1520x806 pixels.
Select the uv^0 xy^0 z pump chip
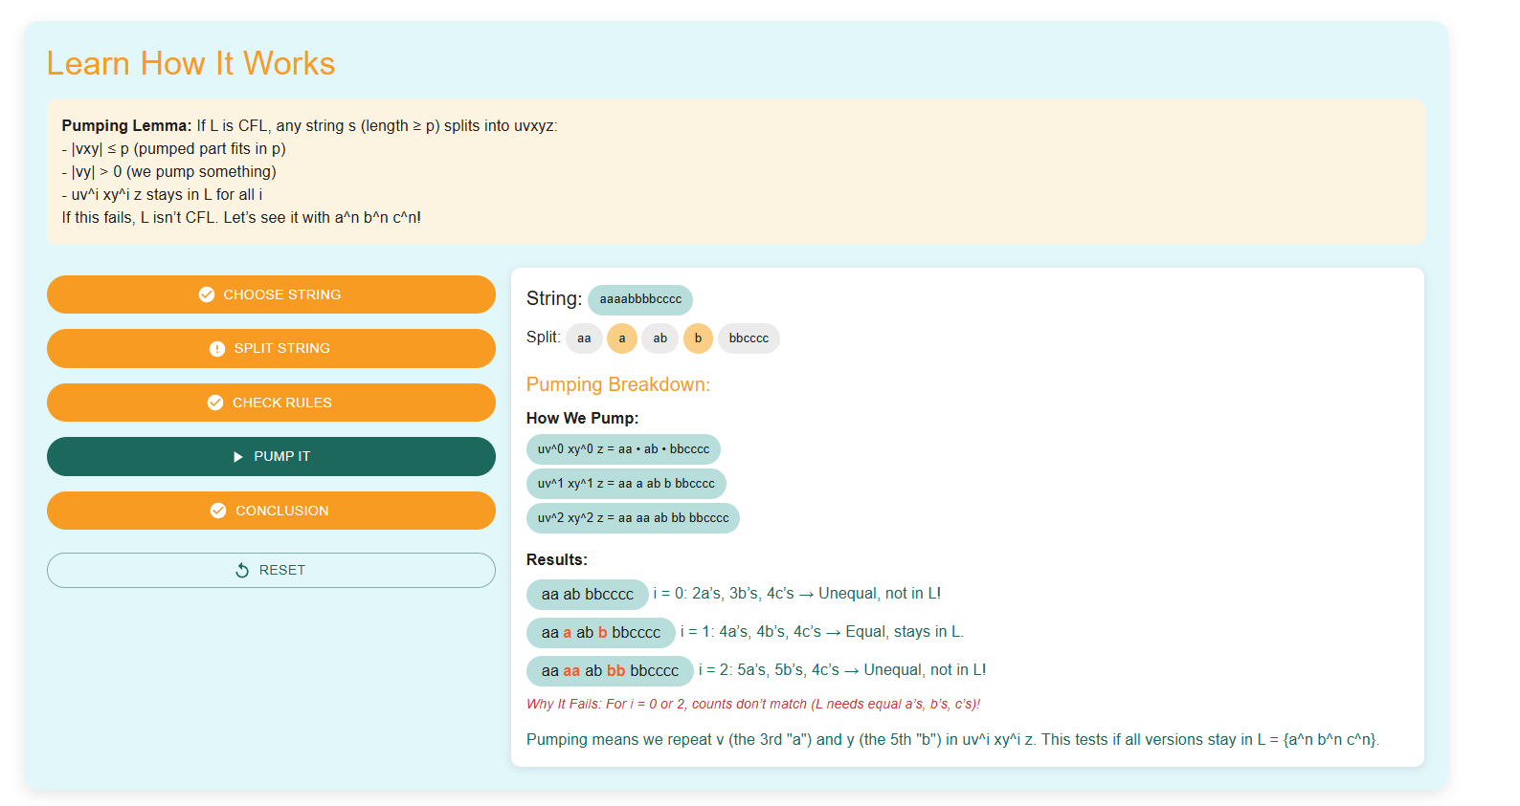[x=623, y=449]
